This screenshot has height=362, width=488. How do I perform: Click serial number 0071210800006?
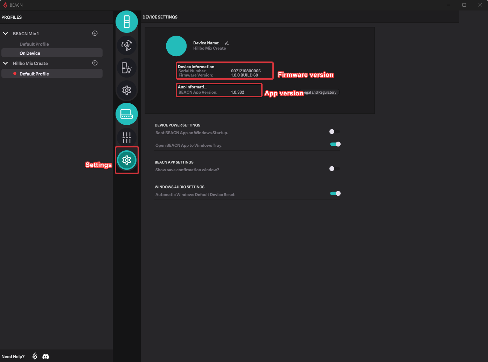[x=246, y=71]
